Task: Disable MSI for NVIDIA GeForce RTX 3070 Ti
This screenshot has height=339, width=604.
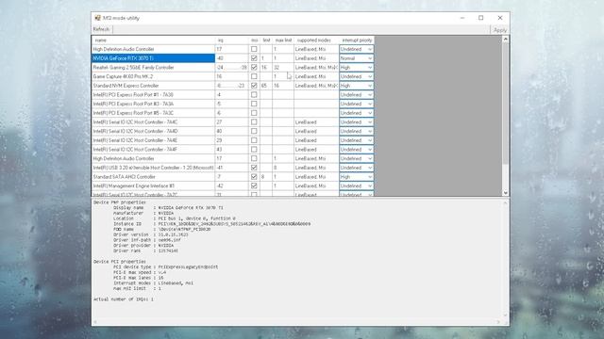Action: click(x=254, y=58)
